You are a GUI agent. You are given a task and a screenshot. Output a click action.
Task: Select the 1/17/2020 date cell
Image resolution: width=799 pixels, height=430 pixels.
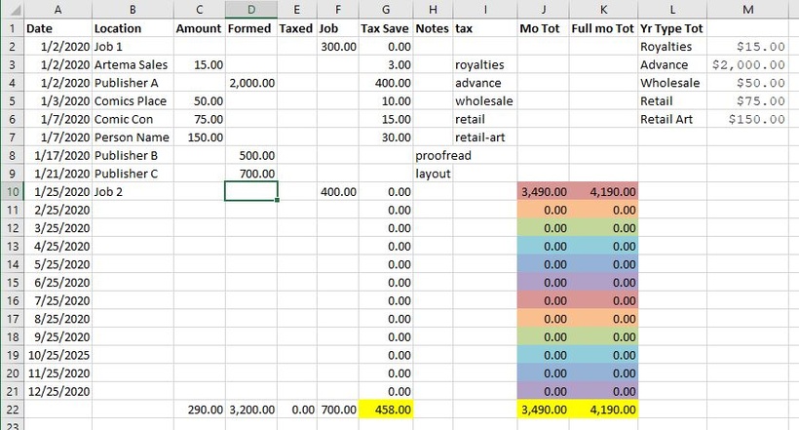coord(58,156)
